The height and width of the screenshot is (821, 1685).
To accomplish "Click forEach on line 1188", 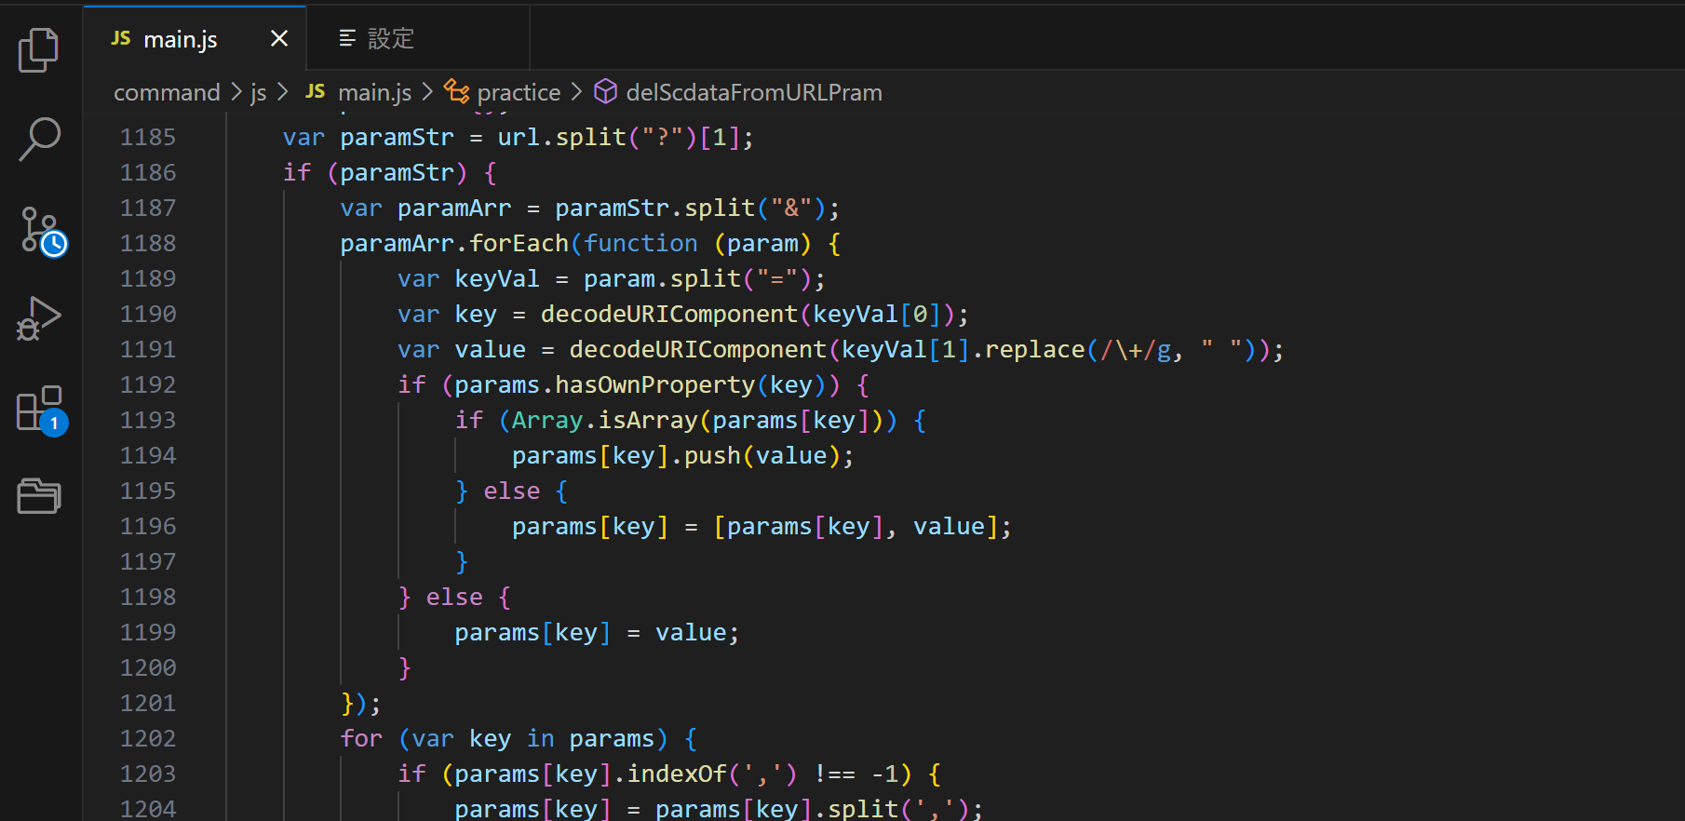I will (519, 243).
